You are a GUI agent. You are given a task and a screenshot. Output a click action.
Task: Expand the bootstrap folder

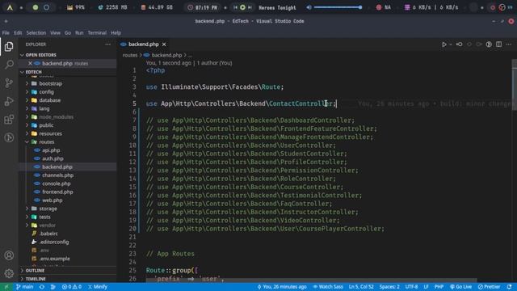(50, 83)
